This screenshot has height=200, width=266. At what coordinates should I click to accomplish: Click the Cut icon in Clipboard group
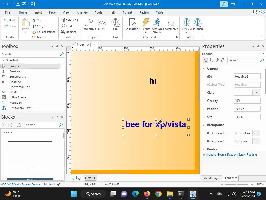coord(34,20)
